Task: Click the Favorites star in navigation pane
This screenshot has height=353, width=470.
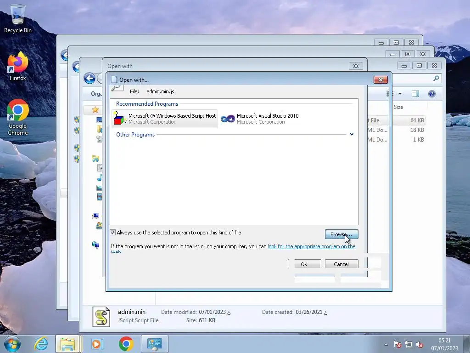Action: point(95,109)
